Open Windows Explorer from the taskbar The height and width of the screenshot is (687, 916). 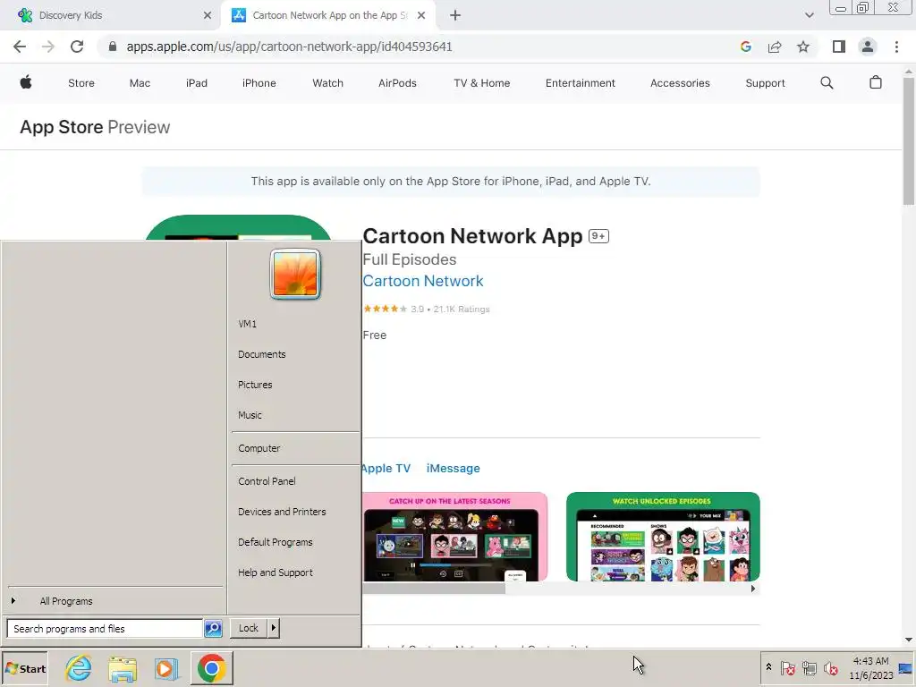(x=123, y=668)
